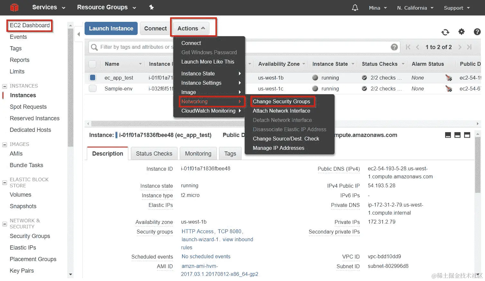
Task: Split the details pane to half
Action: pyautogui.click(x=457, y=135)
